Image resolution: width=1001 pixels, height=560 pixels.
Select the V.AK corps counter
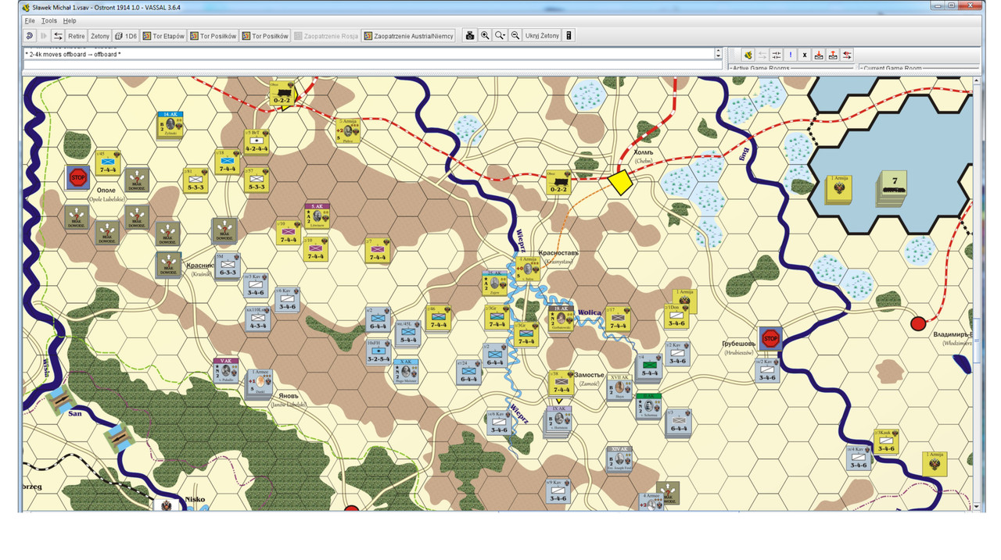coord(226,371)
